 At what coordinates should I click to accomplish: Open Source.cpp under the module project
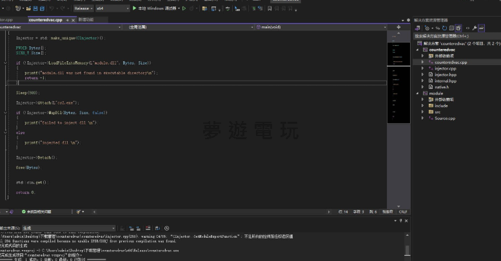[444, 119]
